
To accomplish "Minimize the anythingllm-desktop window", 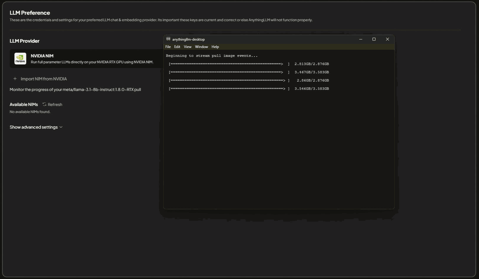I will pyautogui.click(x=361, y=39).
